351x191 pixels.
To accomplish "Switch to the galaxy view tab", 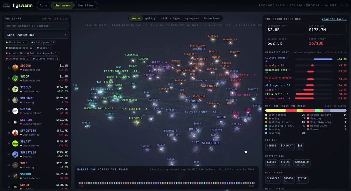I will 151,18.
